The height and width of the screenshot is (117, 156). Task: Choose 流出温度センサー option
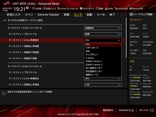tap(103, 71)
